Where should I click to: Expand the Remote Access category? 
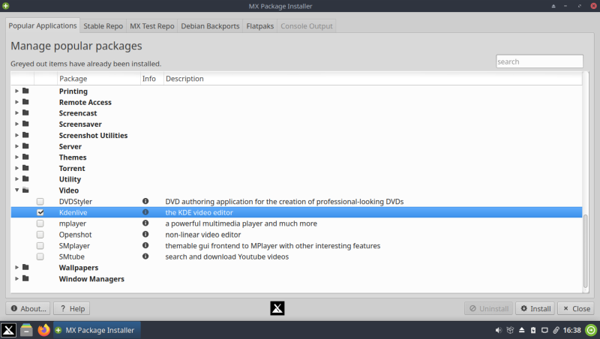coord(16,102)
